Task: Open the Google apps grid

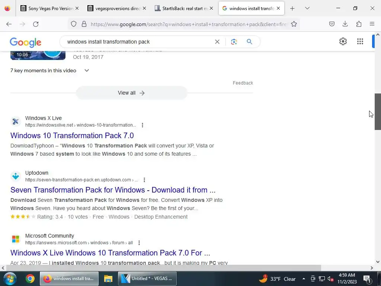Action: (x=360, y=41)
